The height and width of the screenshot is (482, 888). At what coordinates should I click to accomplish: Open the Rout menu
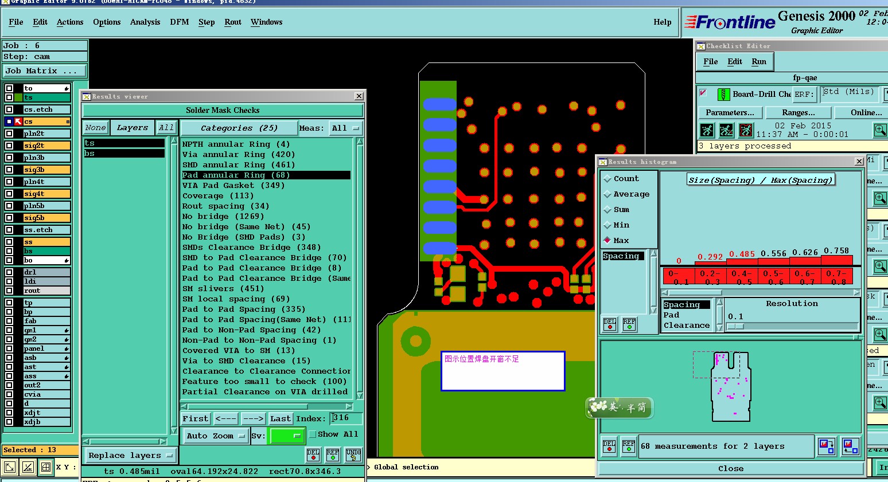pyautogui.click(x=233, y=22)
